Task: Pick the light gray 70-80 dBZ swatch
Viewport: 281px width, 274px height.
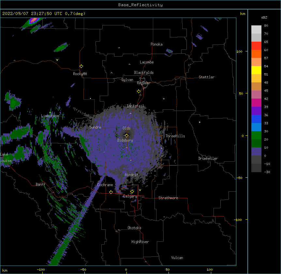Action: [256, 30]
